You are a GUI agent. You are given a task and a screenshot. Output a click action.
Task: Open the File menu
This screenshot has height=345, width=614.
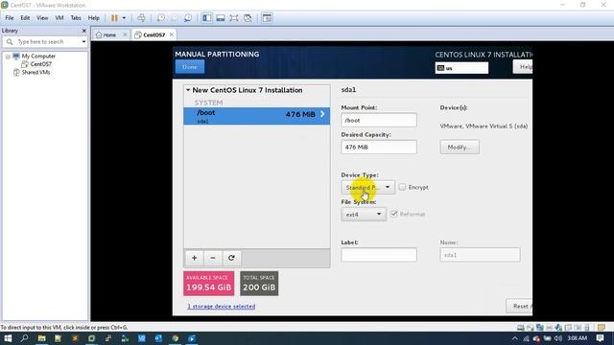[x=10, y=18]
